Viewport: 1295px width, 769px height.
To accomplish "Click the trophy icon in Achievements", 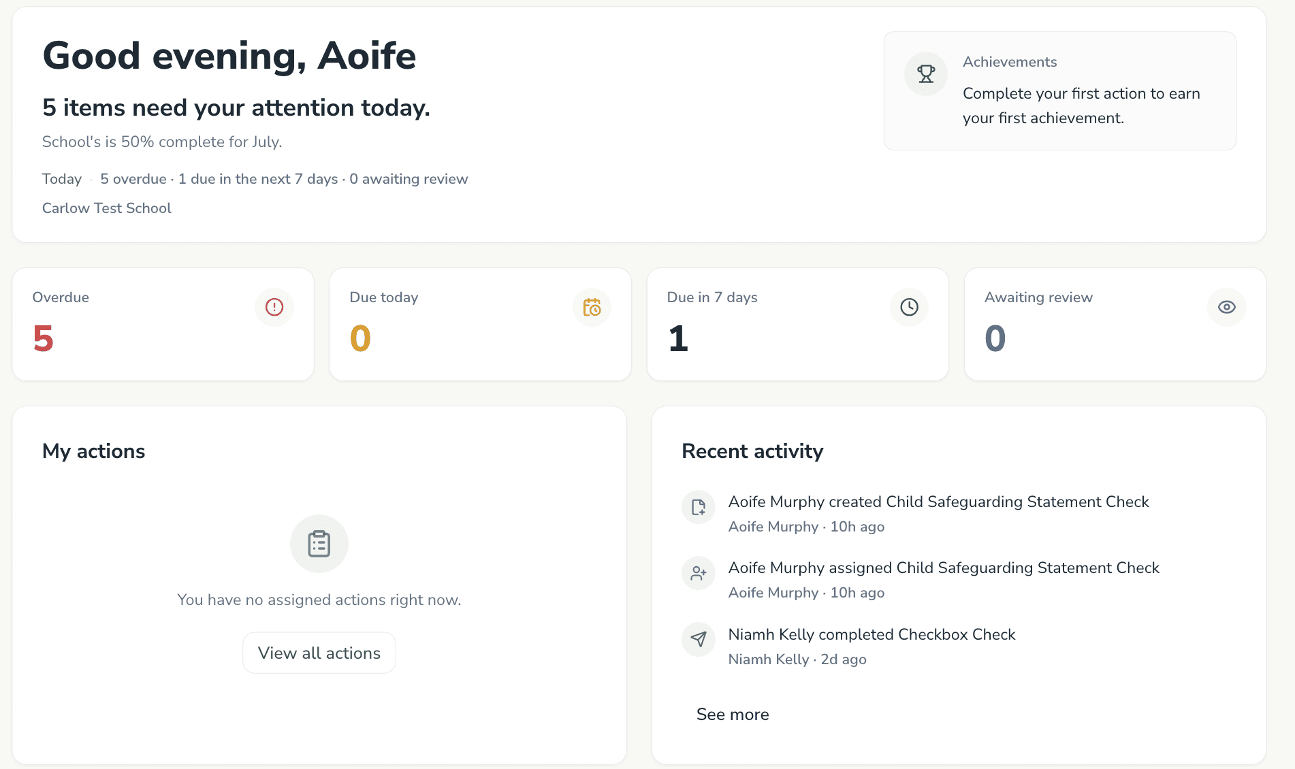I will coord(925,73).
